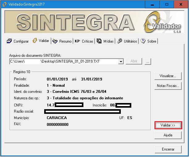The width and height of the screenshot is (190, 157).
Task: Click the Críticas pointing hand icon
Action: [78, 41]
